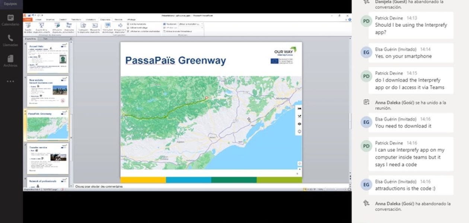Toggle the Utiliser le minutage checkbox
The image size is (469, 223).
128,28
